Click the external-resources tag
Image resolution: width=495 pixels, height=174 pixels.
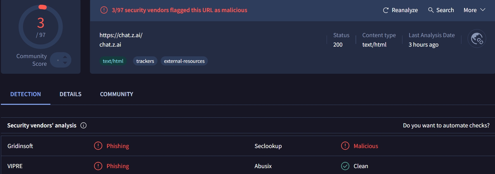(x=184, y=61)
